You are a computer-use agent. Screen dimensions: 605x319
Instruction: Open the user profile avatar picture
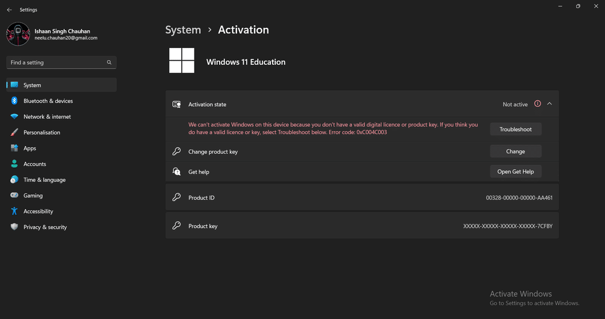pos(18,34)
